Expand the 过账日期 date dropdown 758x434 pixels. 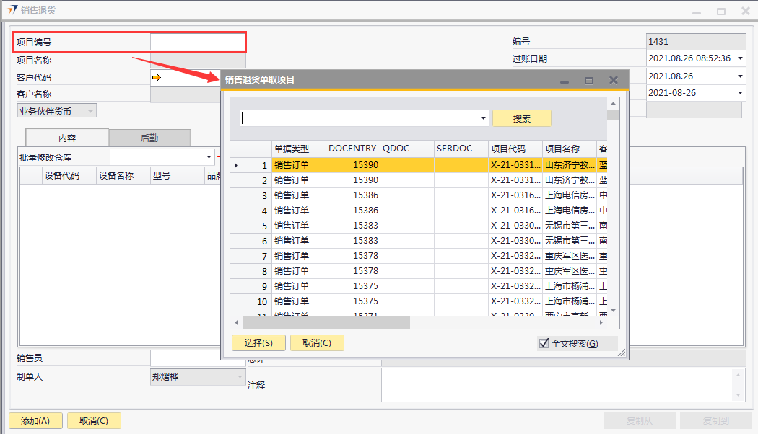tap(740, 58)
